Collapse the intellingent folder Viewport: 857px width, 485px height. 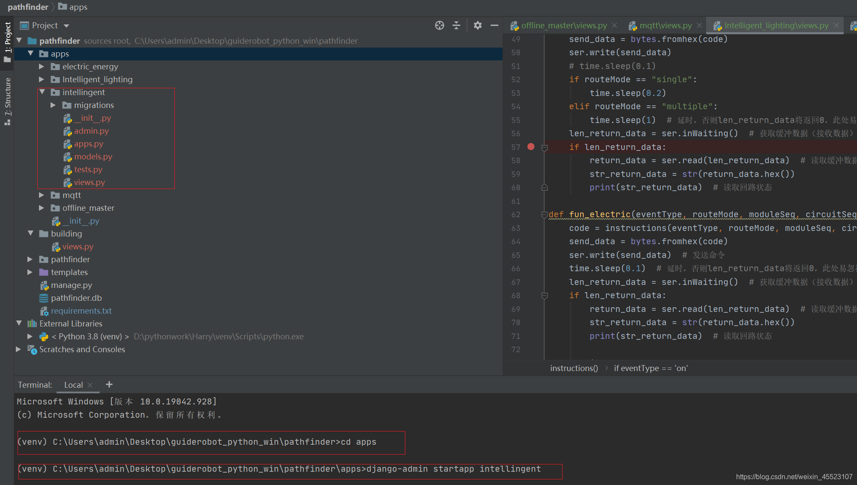[42, 92]
